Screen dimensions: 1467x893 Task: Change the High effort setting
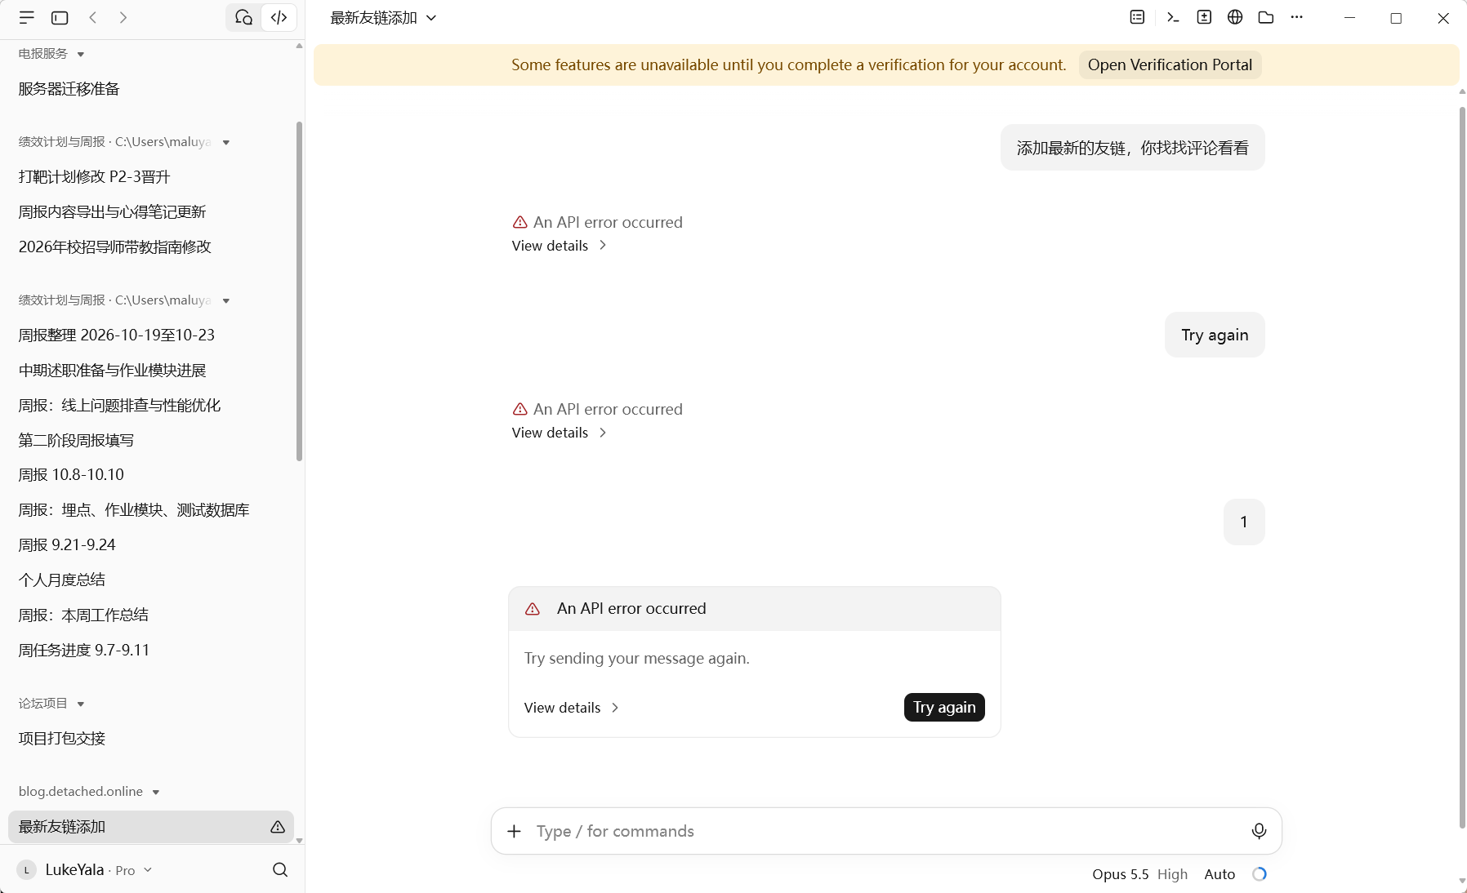pos(1172,874)
